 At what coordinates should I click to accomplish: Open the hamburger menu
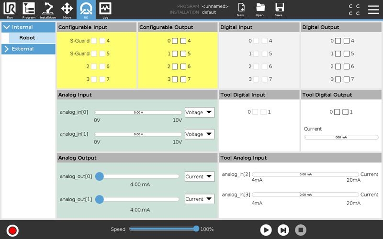click(x=373, y=10)
